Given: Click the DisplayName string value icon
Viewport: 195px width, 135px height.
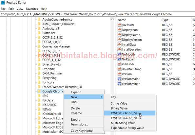Looking at the screenshot, I should tap(119, 35).
